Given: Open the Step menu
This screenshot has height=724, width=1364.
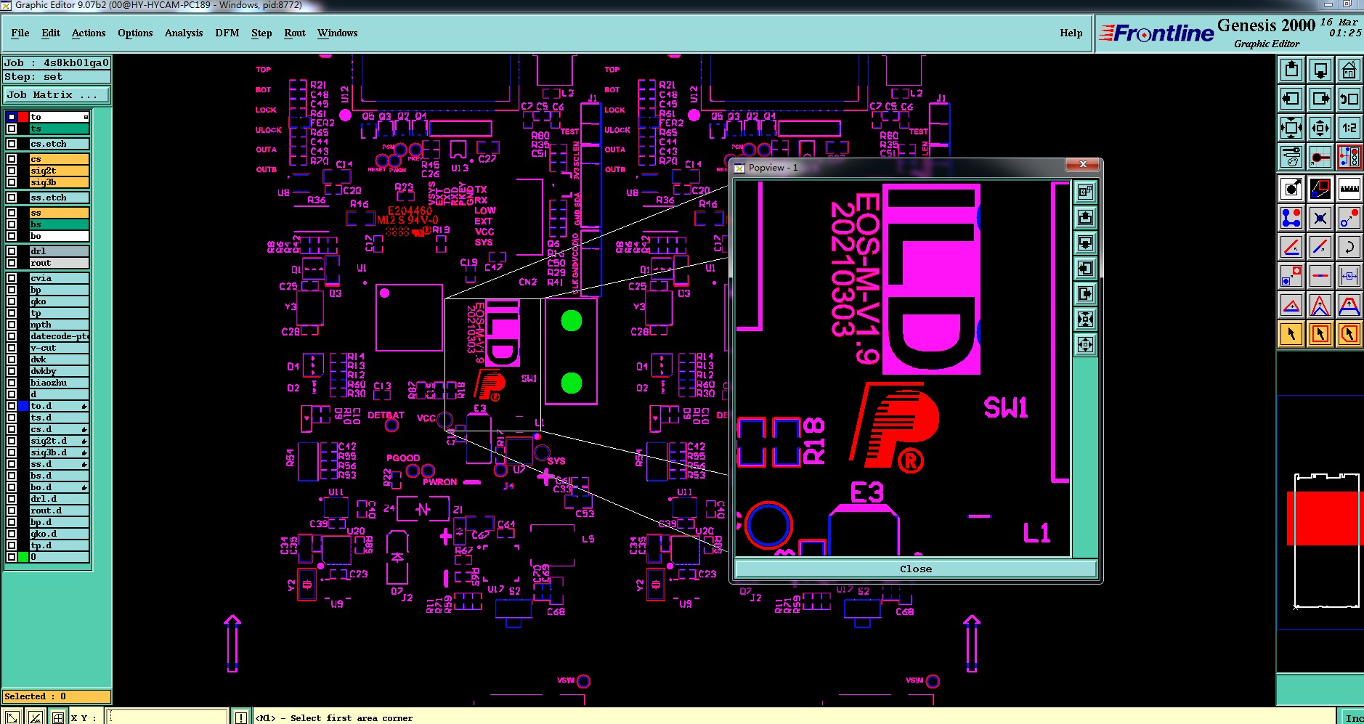Looking at the screenshot, I should [x=261, y=33].
